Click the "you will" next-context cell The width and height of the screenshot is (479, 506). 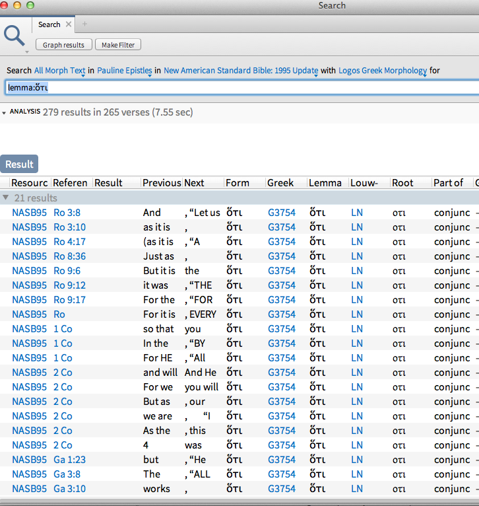[201, 387]
